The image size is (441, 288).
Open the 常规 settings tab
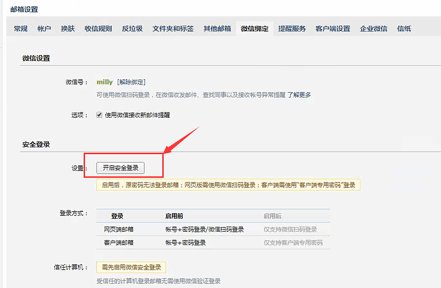tap(20, 29)
